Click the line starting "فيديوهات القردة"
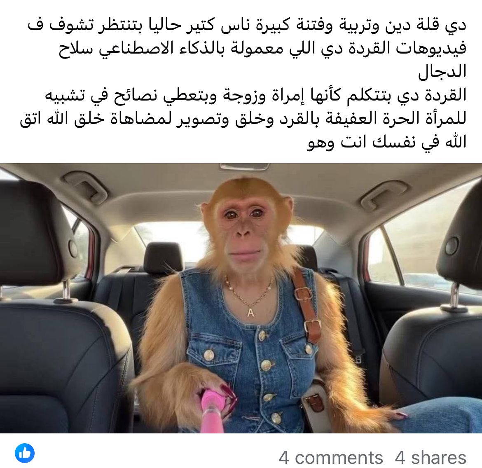 263,49
